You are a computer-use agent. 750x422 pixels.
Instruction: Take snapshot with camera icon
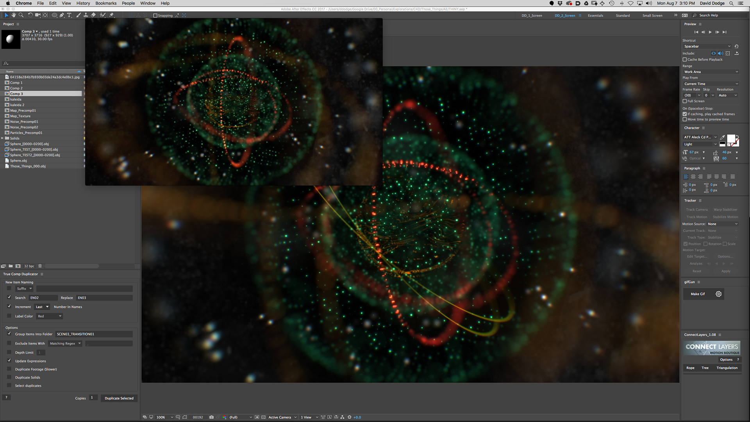pos(211,417)
